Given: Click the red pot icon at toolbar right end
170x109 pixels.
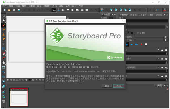Looking at the screenshot, I should pyautogui.click(x=165, y=10).
